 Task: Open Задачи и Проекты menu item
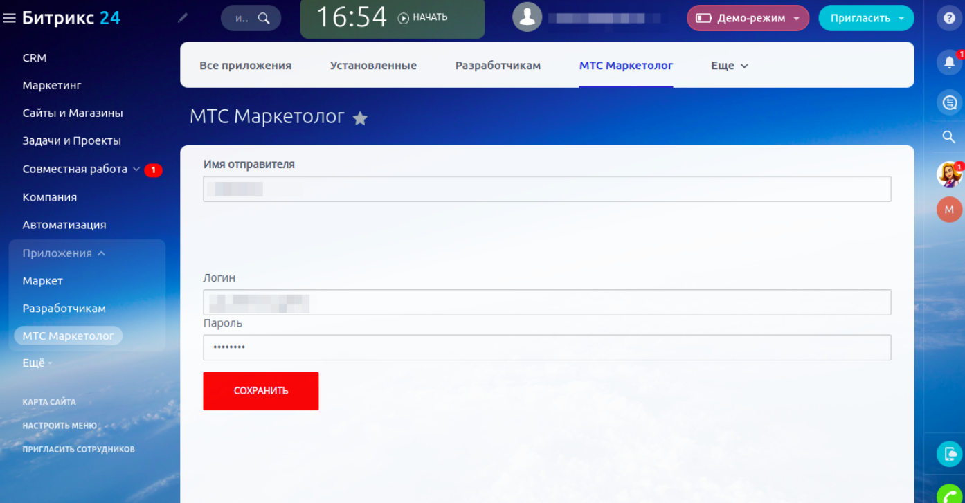[x=72, y=140]
